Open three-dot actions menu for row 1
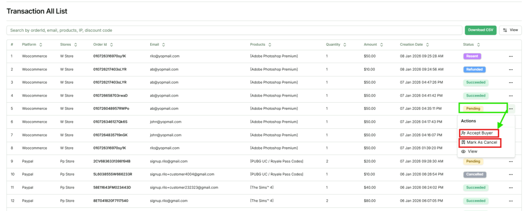Viewport: 525px width, 211px height. click(510, 56)
